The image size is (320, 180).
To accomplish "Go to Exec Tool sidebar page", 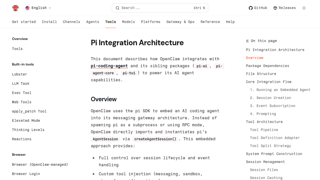I will [22, 93].
